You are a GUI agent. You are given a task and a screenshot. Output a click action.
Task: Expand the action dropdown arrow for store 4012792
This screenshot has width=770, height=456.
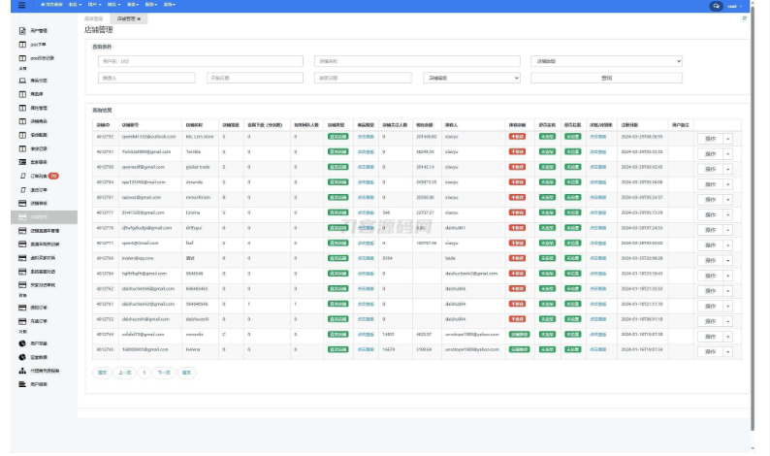point(728,139)
